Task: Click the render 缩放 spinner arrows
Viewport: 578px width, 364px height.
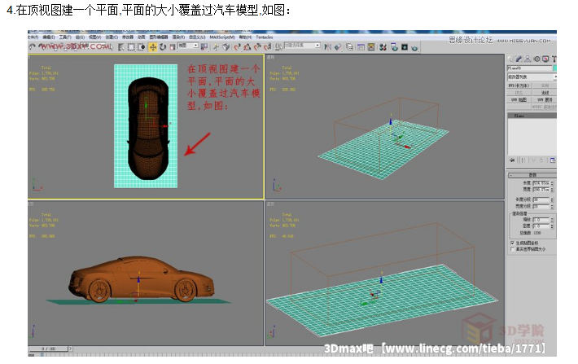Action: [552, 219]
